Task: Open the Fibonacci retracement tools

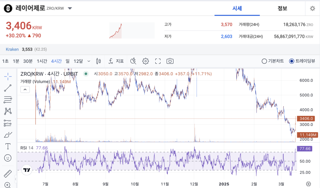Action: 8,99
